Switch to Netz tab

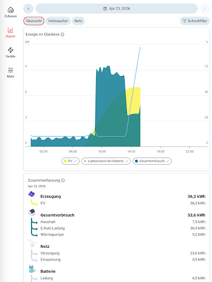tap(78, 21)
